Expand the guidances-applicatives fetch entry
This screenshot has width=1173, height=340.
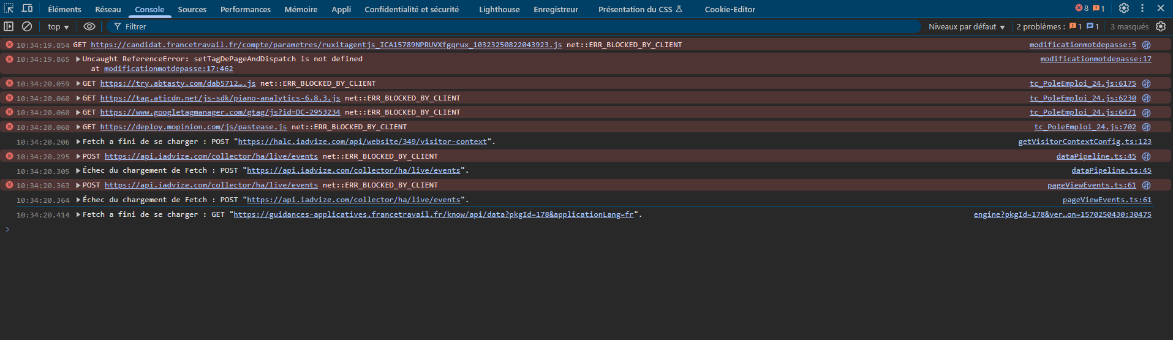[78, 214]
